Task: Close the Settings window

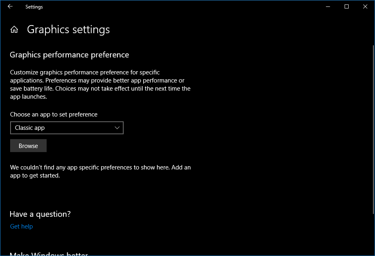Action: [x=365, y=6]
